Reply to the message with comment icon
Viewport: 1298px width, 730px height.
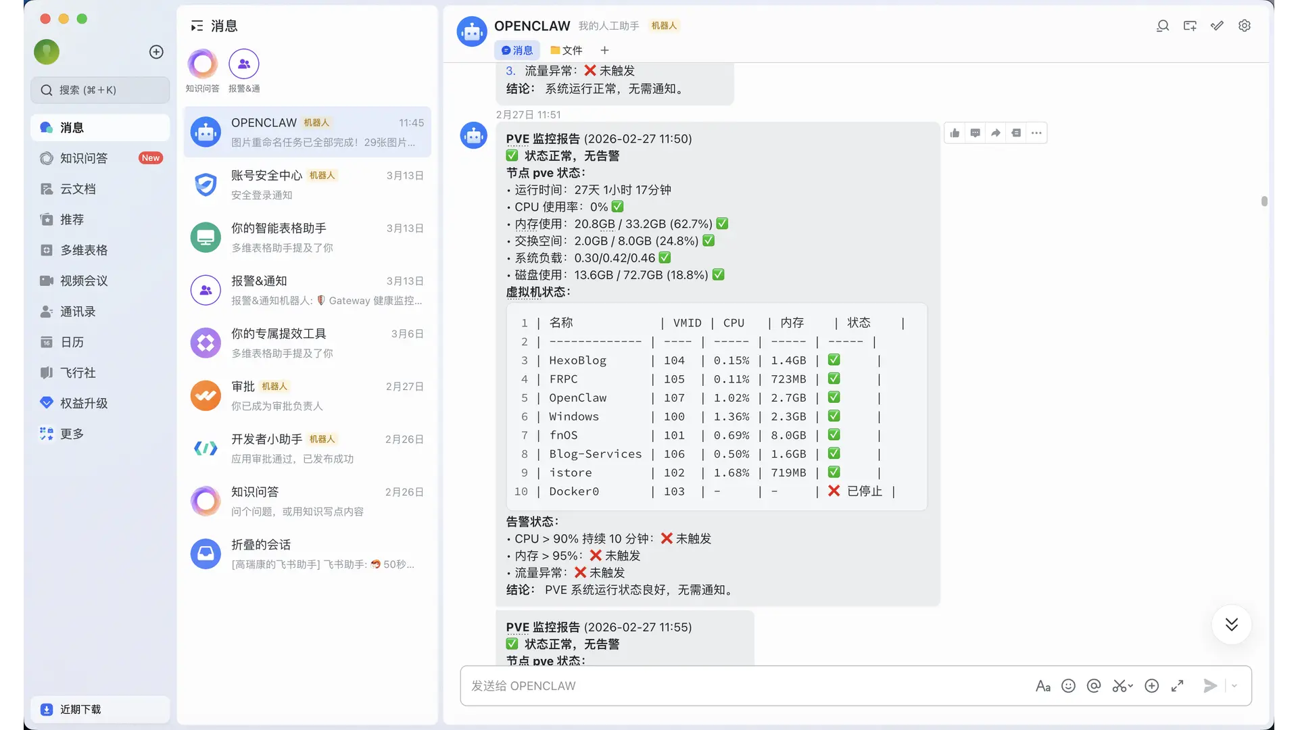click(975, 133)
